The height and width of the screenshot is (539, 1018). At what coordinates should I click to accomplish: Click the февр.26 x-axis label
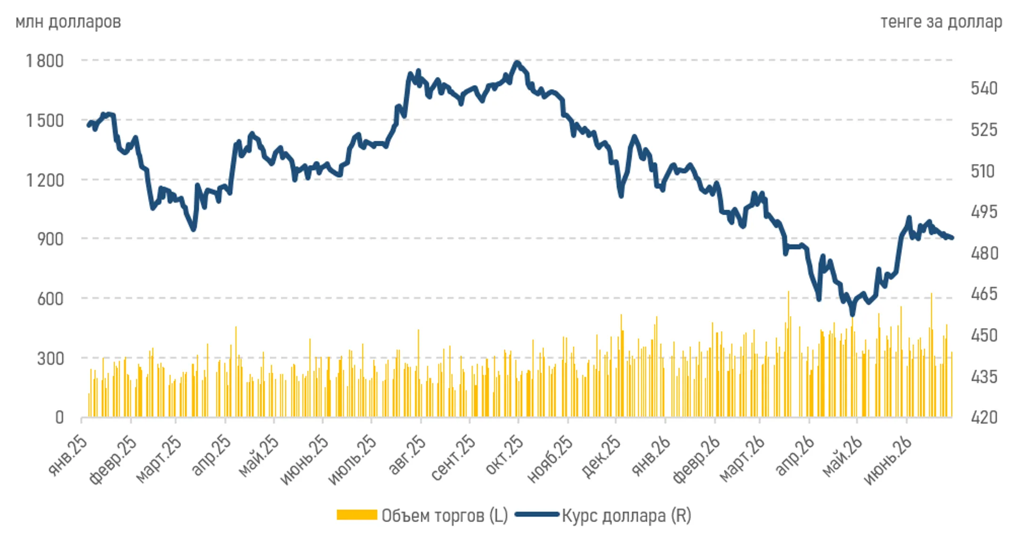coord(696,460)
